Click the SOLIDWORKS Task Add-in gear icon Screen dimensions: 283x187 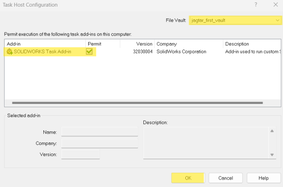pyautogui.click(x=9, y=51)
